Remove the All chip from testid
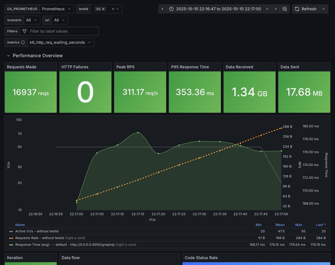The height and width of the screenshot is (265, 335). [x=103, y=9]
